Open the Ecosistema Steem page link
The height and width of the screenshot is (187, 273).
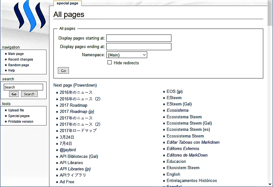point(184,117)
